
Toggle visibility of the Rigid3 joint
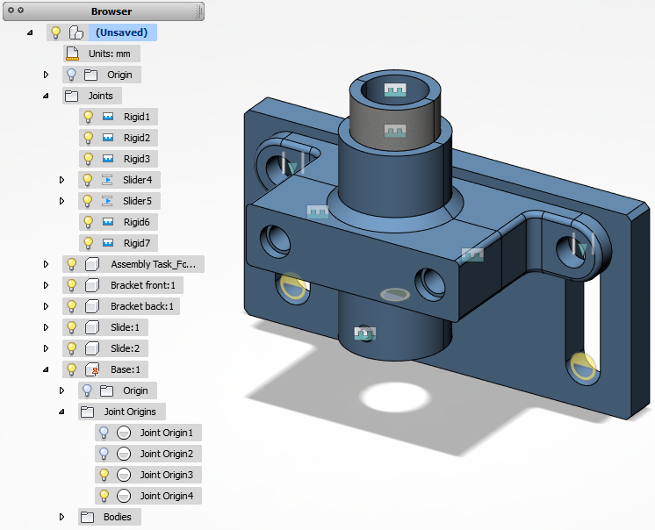[88, 159]
